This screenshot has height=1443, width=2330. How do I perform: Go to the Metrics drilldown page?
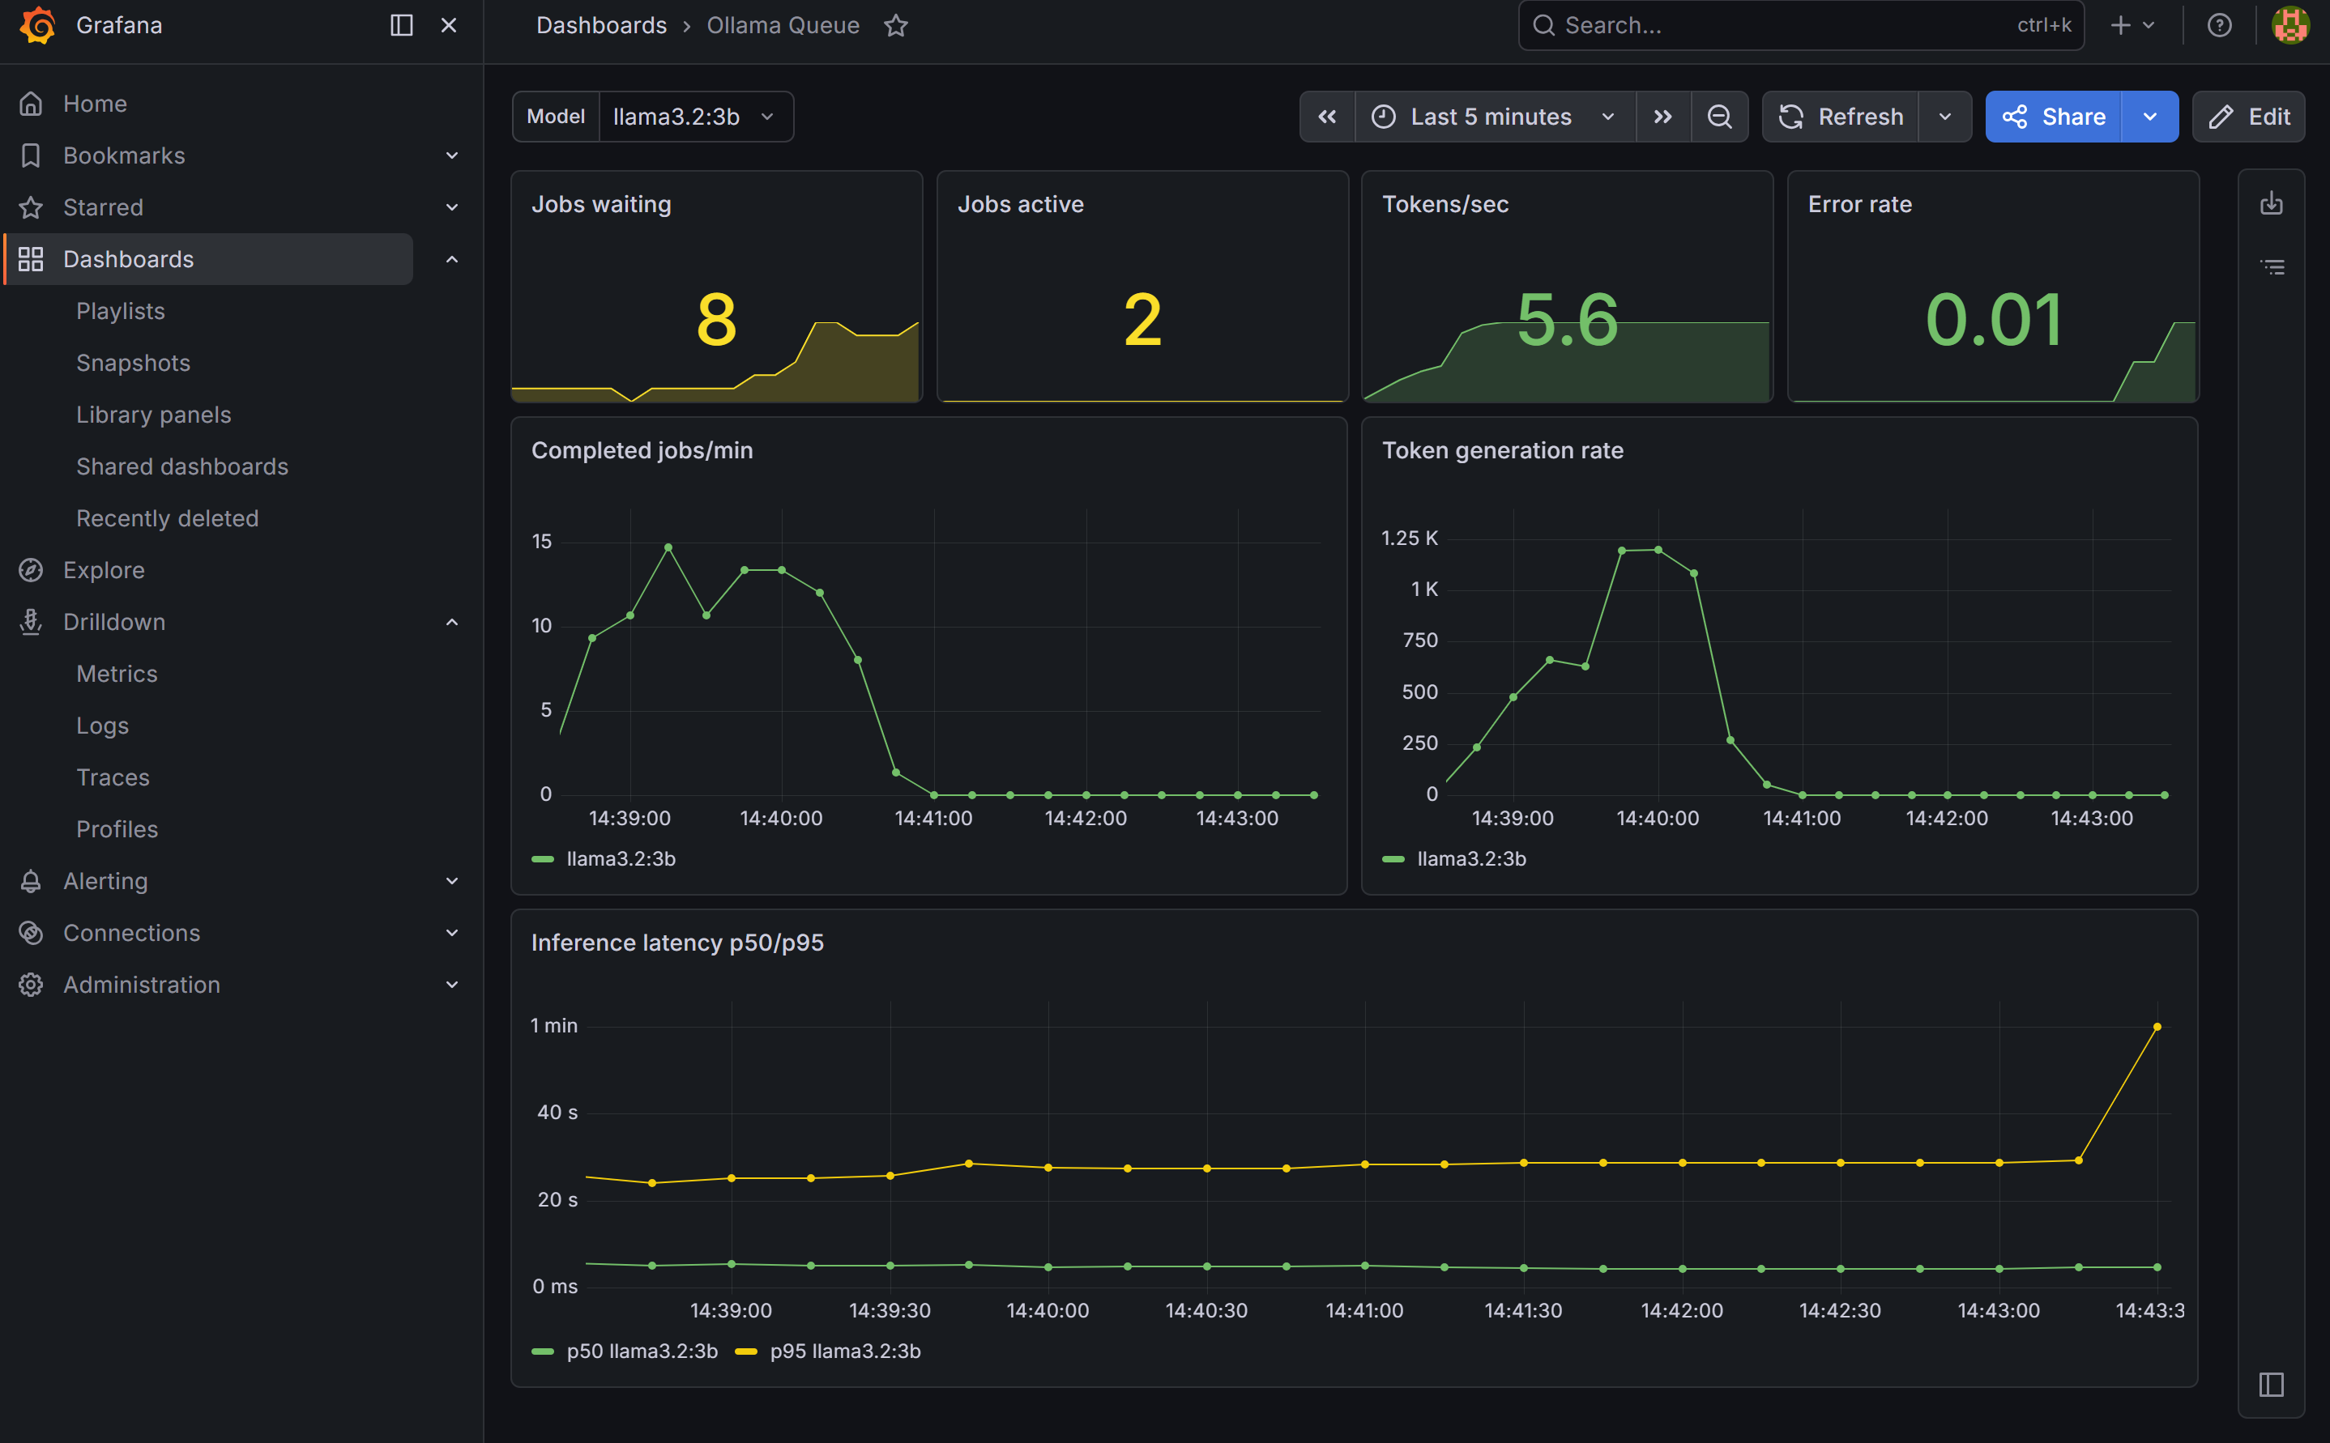[117, 673]
